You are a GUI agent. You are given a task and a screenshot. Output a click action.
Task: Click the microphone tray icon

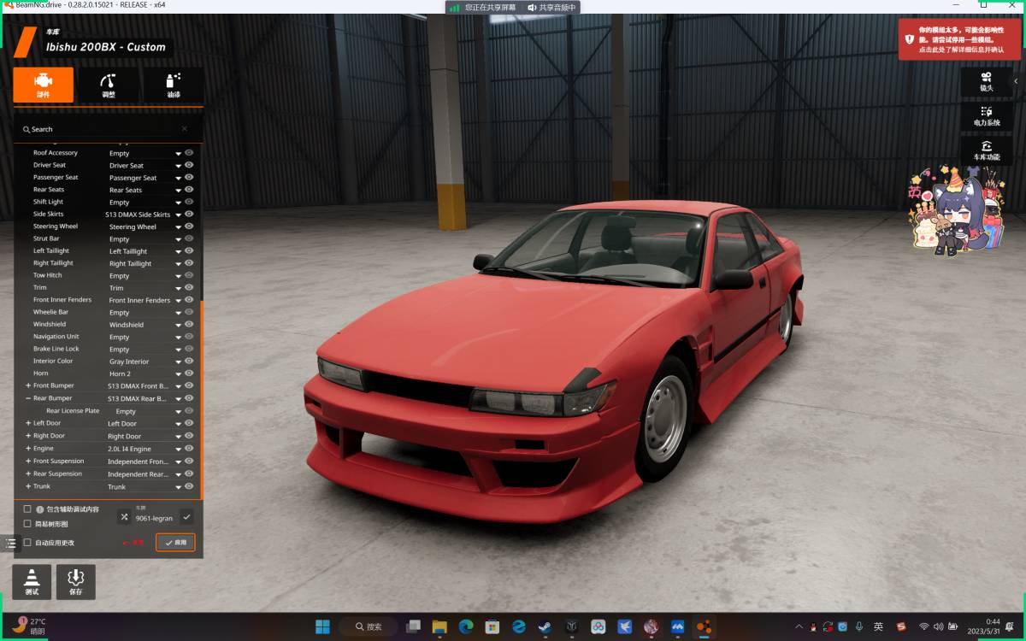point(859,626)
